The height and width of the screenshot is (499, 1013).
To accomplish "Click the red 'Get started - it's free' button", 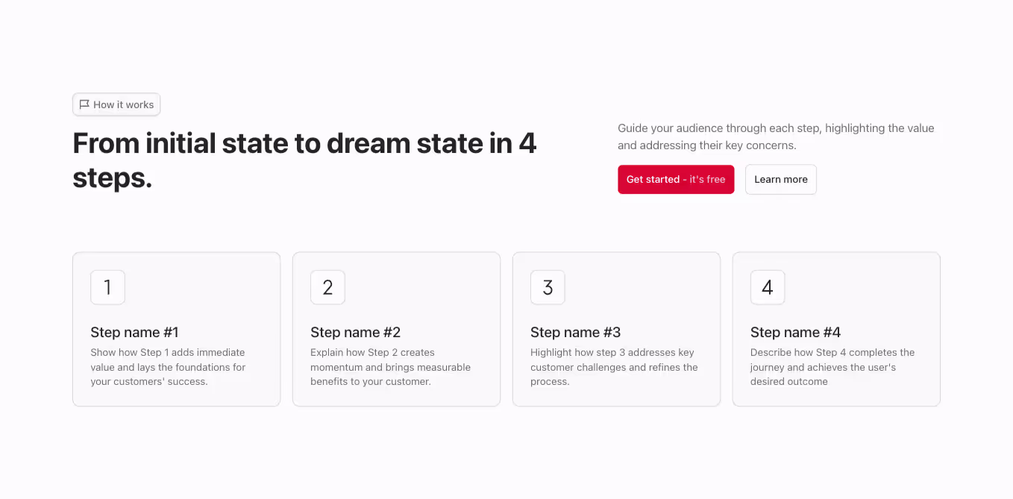I will tap(676, 179).
